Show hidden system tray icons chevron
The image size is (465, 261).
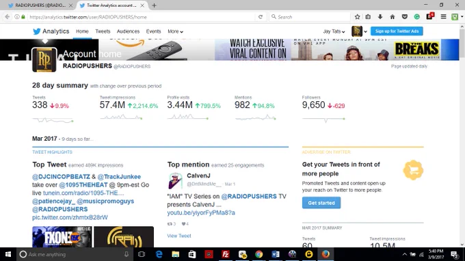click(405, 254)
